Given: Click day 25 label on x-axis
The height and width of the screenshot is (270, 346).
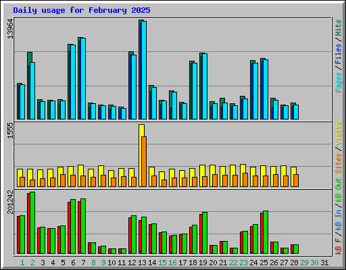Looking at the screenshot, I should 264,263.
